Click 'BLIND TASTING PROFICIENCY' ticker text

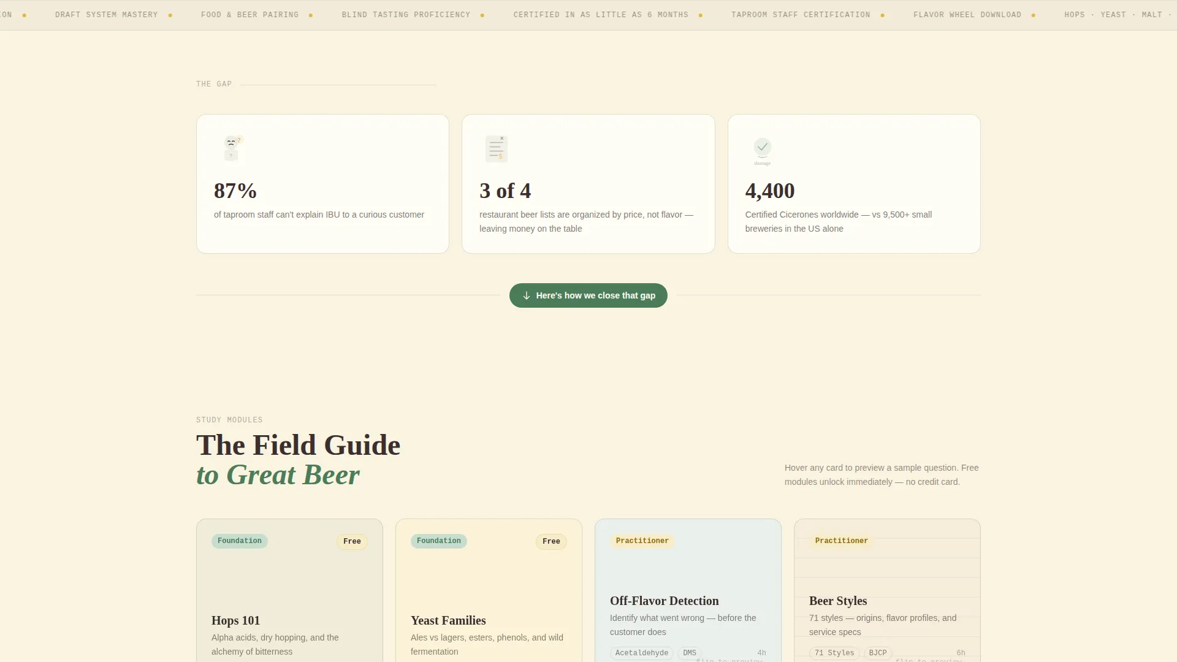tap(406, 15)
